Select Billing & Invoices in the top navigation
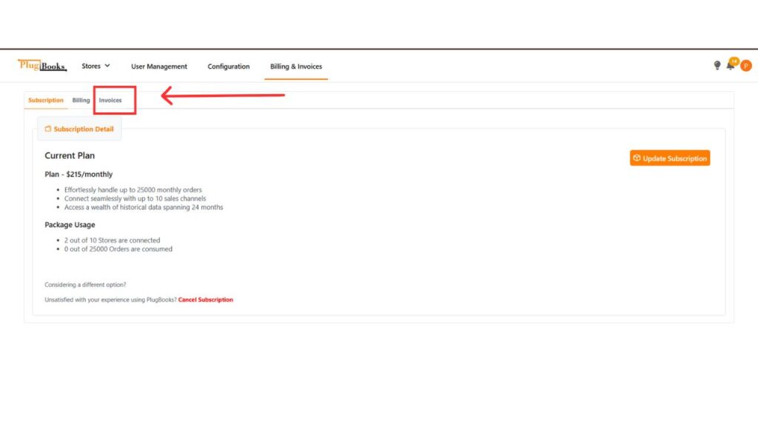The width and height of the screenshot is (758, 426). [296, 67]
